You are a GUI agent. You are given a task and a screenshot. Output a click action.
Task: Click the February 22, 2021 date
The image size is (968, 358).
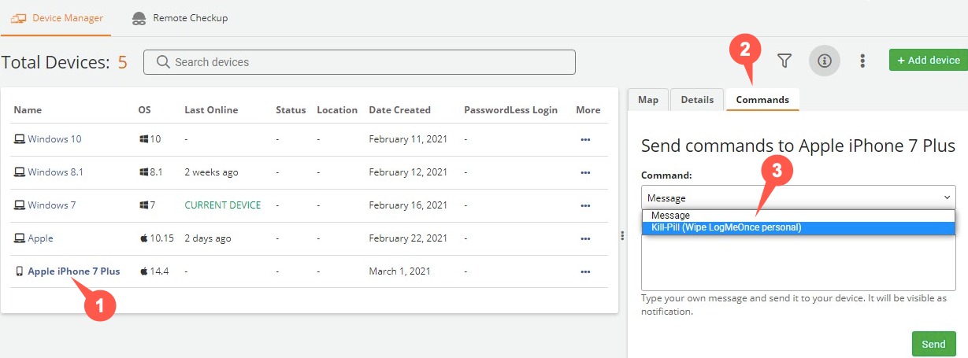pos(408,238)
